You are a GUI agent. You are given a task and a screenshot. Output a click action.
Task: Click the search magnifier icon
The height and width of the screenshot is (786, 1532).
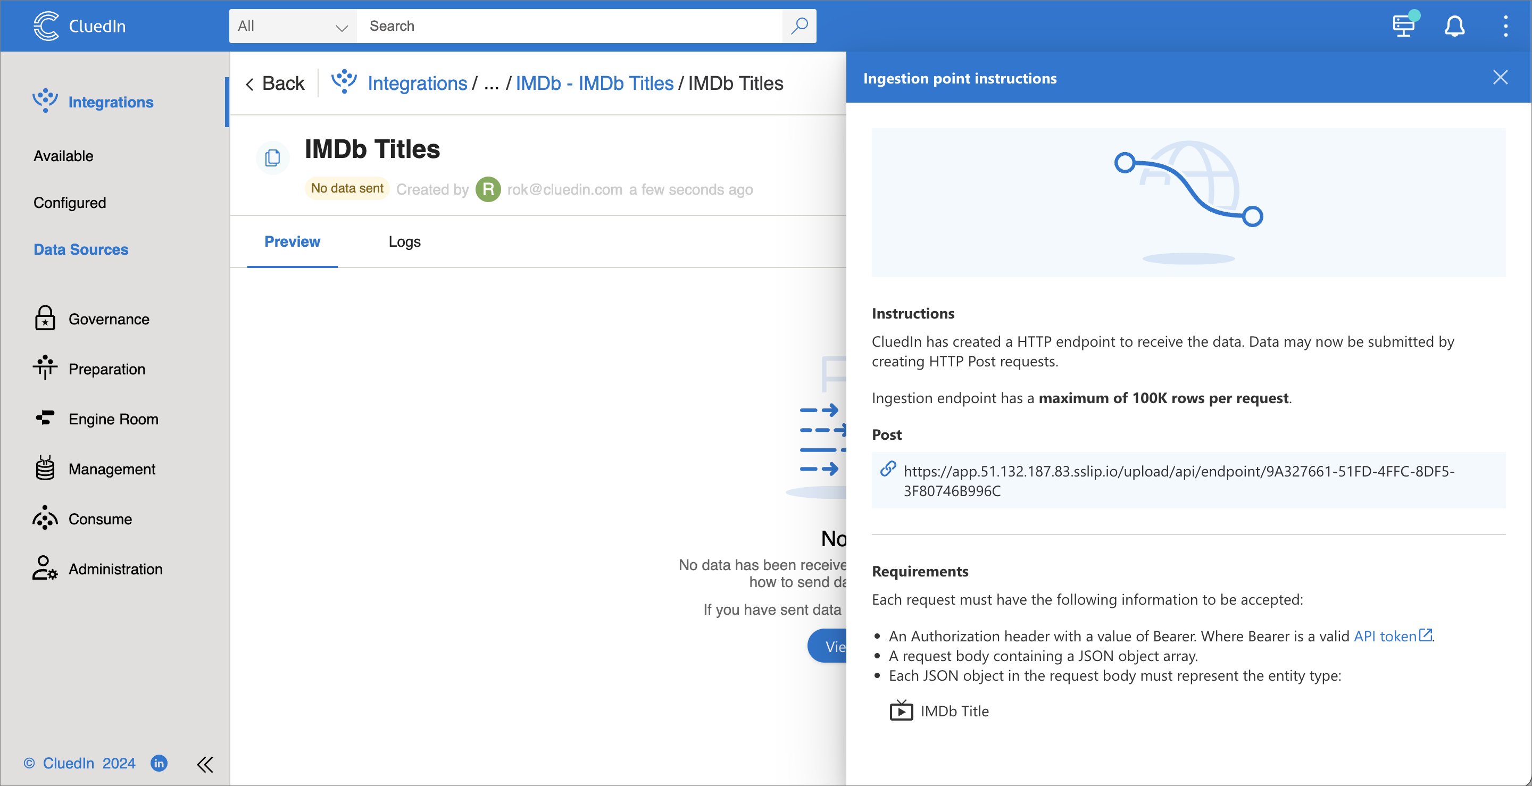coord(800,26)
